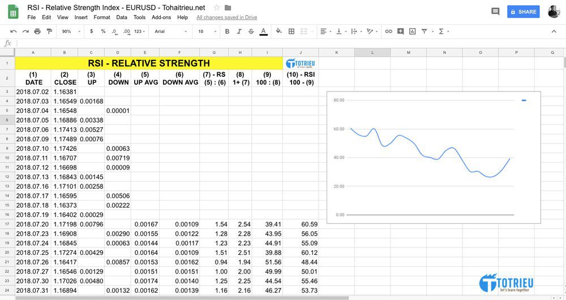The width and height of the screenshot is (566, 300).
Task: Open the Arial font dropdown
Action: click(x=171, y=31)
